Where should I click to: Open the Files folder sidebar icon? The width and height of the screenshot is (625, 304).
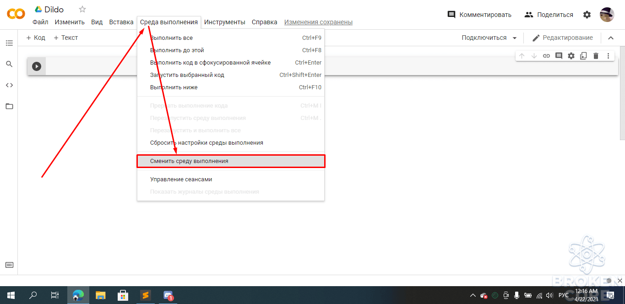pyautogui.click(x=9, y=106)
